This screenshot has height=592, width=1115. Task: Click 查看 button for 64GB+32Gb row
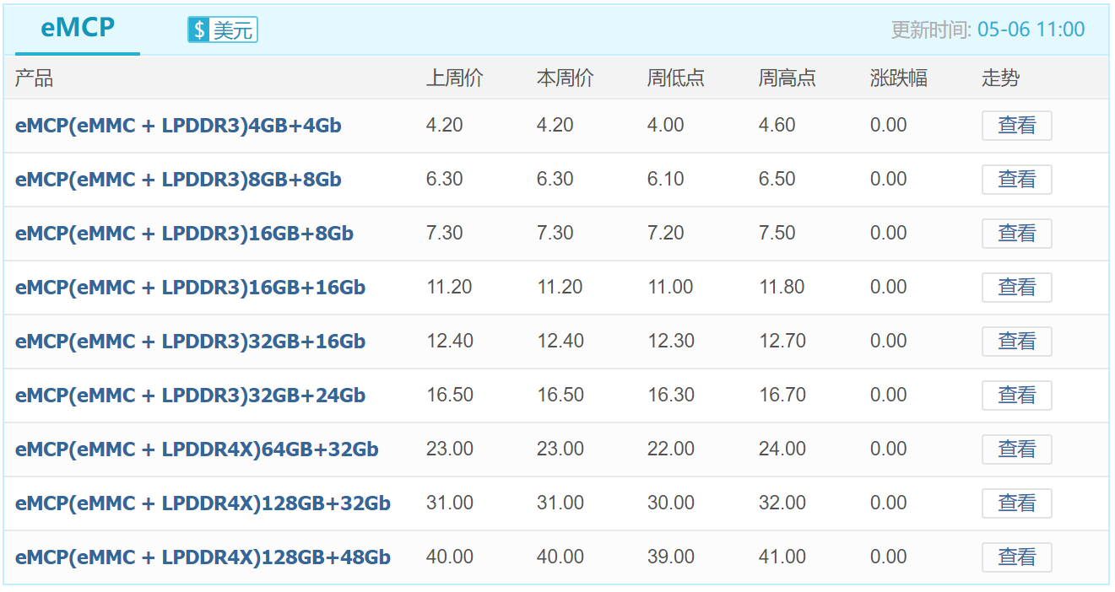point(1016,449)
